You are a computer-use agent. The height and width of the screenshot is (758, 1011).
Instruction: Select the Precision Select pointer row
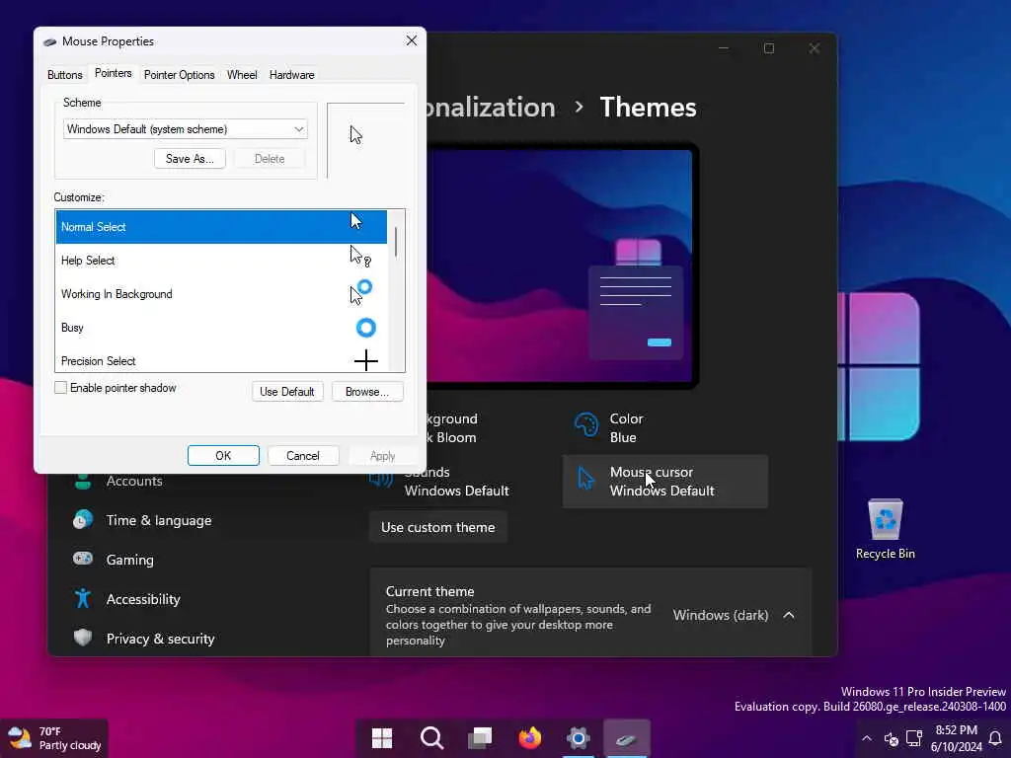click(x=221, y=359)
